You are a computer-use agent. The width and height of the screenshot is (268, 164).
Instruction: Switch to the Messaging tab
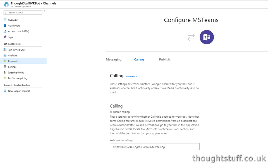[114, 60]
